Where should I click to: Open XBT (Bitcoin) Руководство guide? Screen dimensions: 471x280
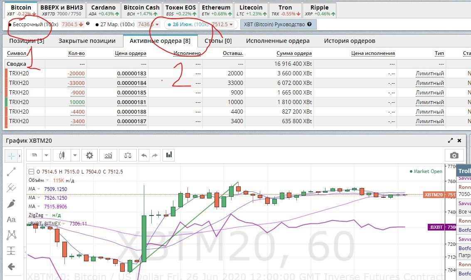point(278,25)
